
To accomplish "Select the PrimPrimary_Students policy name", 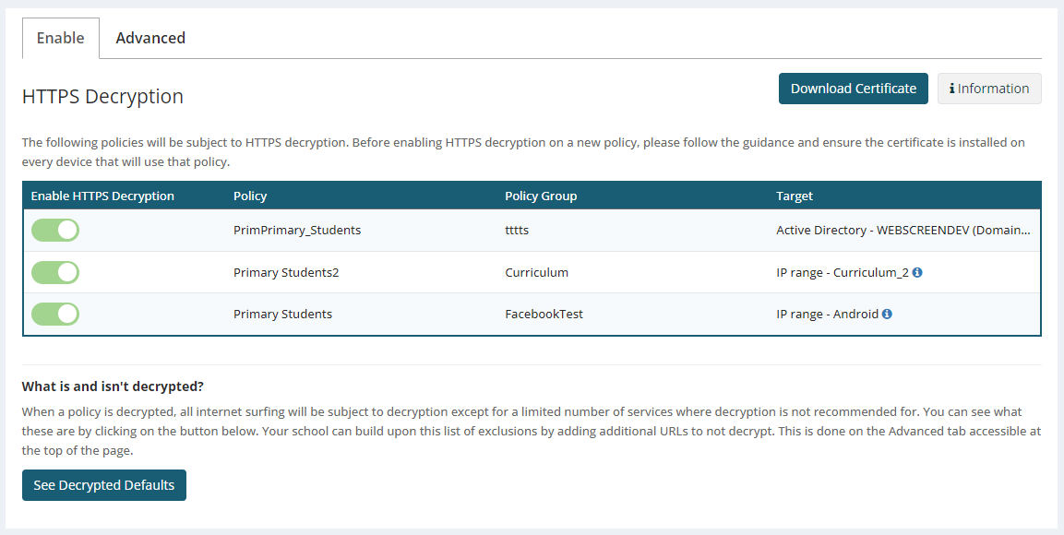I will click(297, 231).
